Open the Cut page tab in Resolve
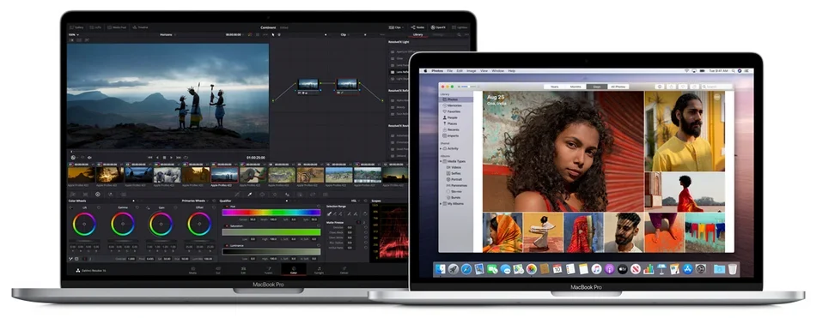 [x=218, y=270]
